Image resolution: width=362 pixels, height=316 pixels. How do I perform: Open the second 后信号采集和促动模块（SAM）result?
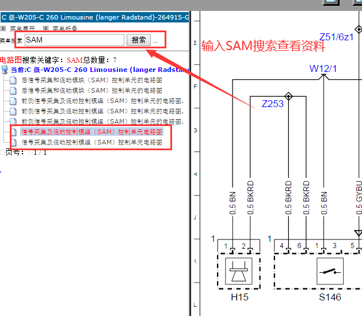point(92,90)
